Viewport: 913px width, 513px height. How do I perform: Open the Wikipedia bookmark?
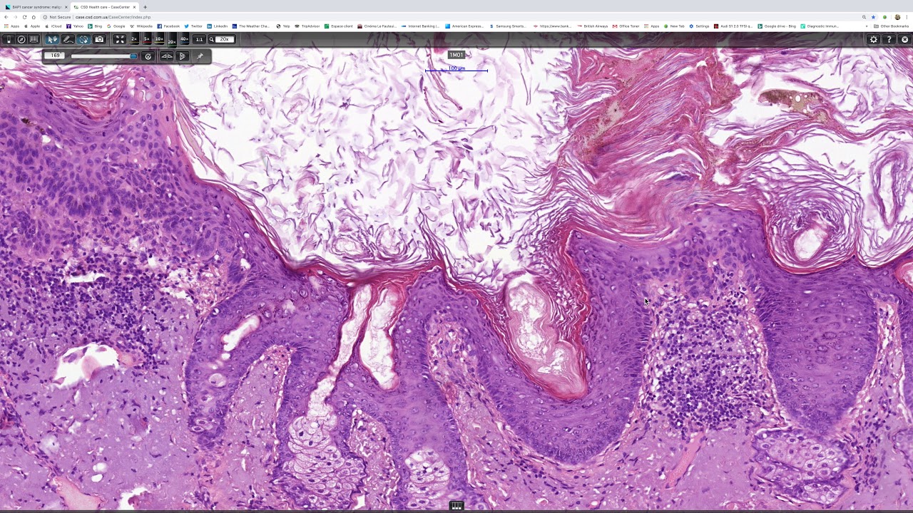(x=141, y=26)
